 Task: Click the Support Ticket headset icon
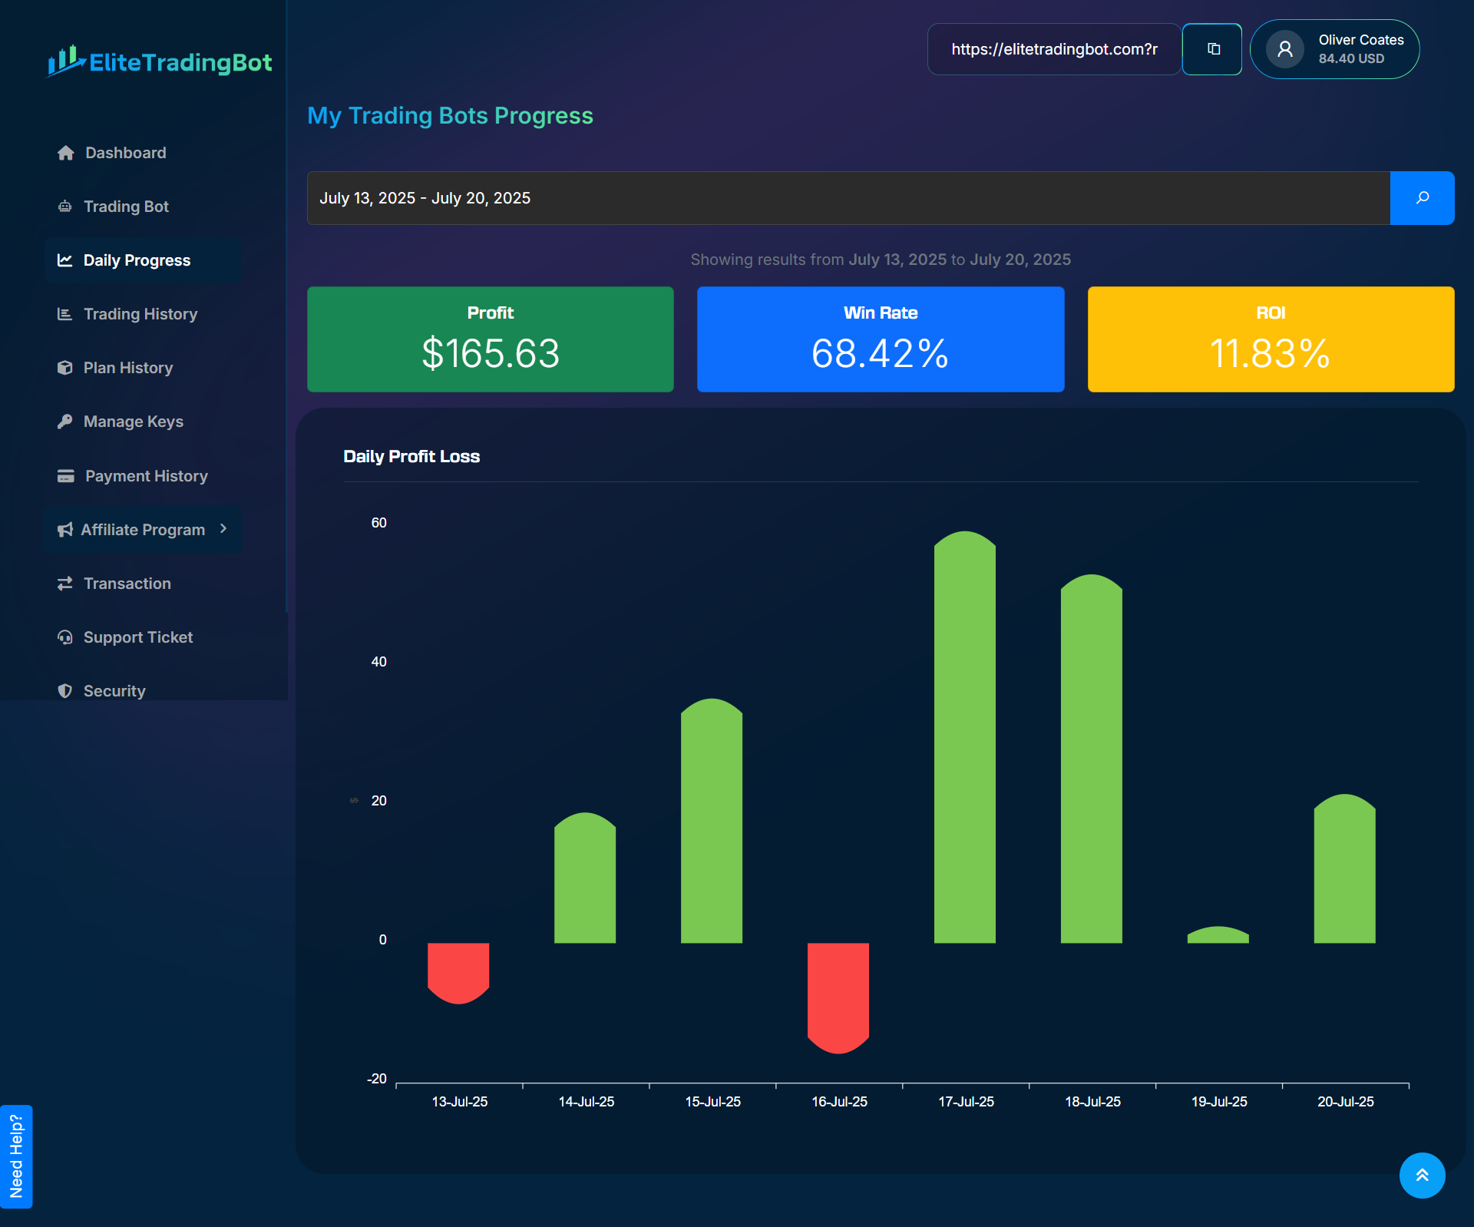click(65, 637)
